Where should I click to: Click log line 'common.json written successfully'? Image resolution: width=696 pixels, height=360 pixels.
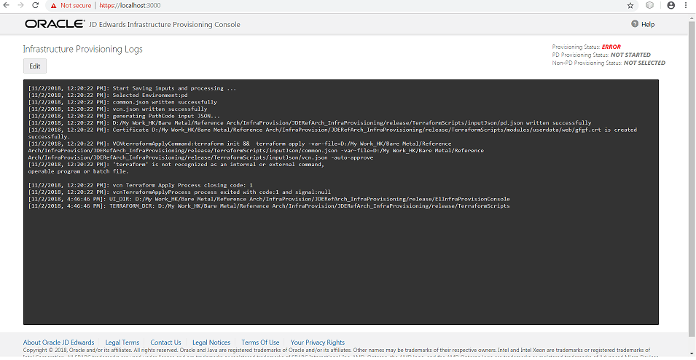(x=122, y=102)
